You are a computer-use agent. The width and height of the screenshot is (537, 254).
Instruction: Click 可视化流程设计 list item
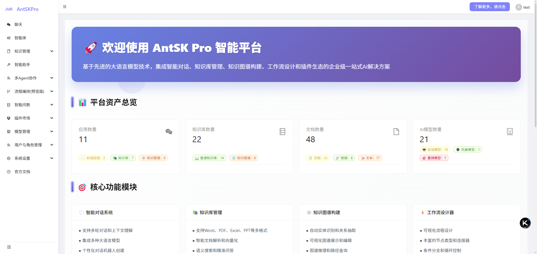pyautogui.click(x=438, y=231)
